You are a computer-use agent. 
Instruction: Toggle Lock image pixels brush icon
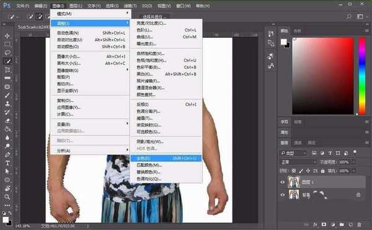[301, 171]
